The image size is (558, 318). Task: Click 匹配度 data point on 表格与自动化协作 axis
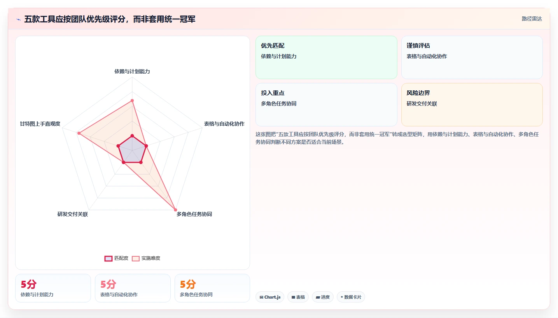click(146, 146)
